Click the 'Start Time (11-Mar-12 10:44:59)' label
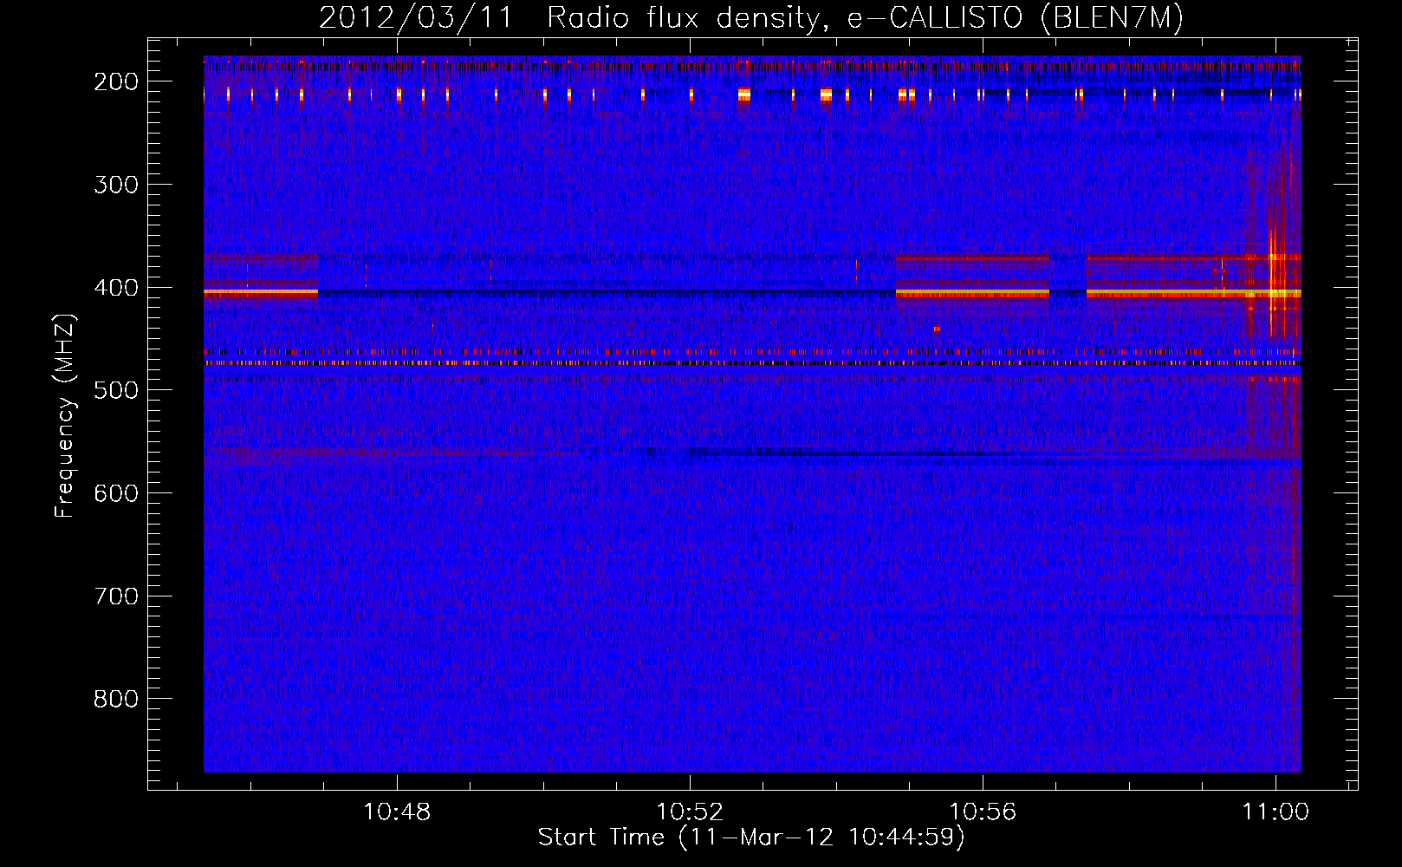 click(x=751, y=838)
